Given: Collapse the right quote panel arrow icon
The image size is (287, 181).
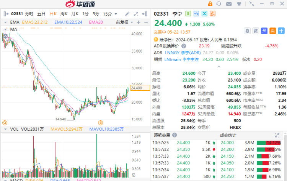Looking at the screenshot, I should point(145,14).
